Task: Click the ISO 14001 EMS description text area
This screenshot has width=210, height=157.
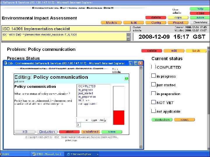Action: 64,37
